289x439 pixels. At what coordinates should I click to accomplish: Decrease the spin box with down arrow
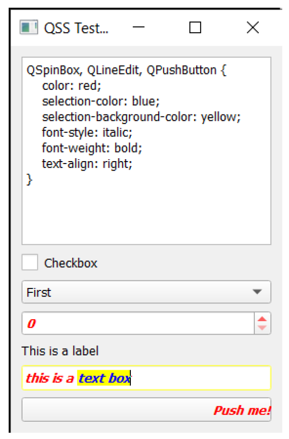point(262,328)
